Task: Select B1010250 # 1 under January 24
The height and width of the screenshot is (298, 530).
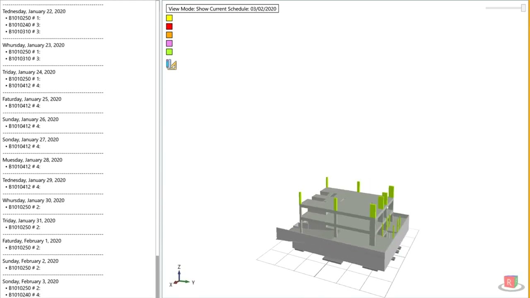Action: (x=24, y=79)
